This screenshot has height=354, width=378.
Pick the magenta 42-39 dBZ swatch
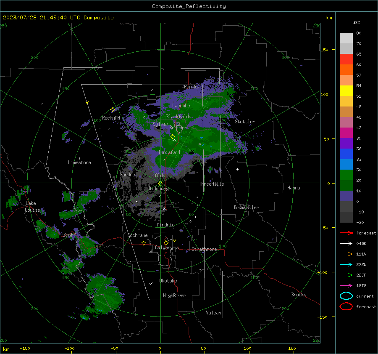pyautogui.click(x=346, y=133)
